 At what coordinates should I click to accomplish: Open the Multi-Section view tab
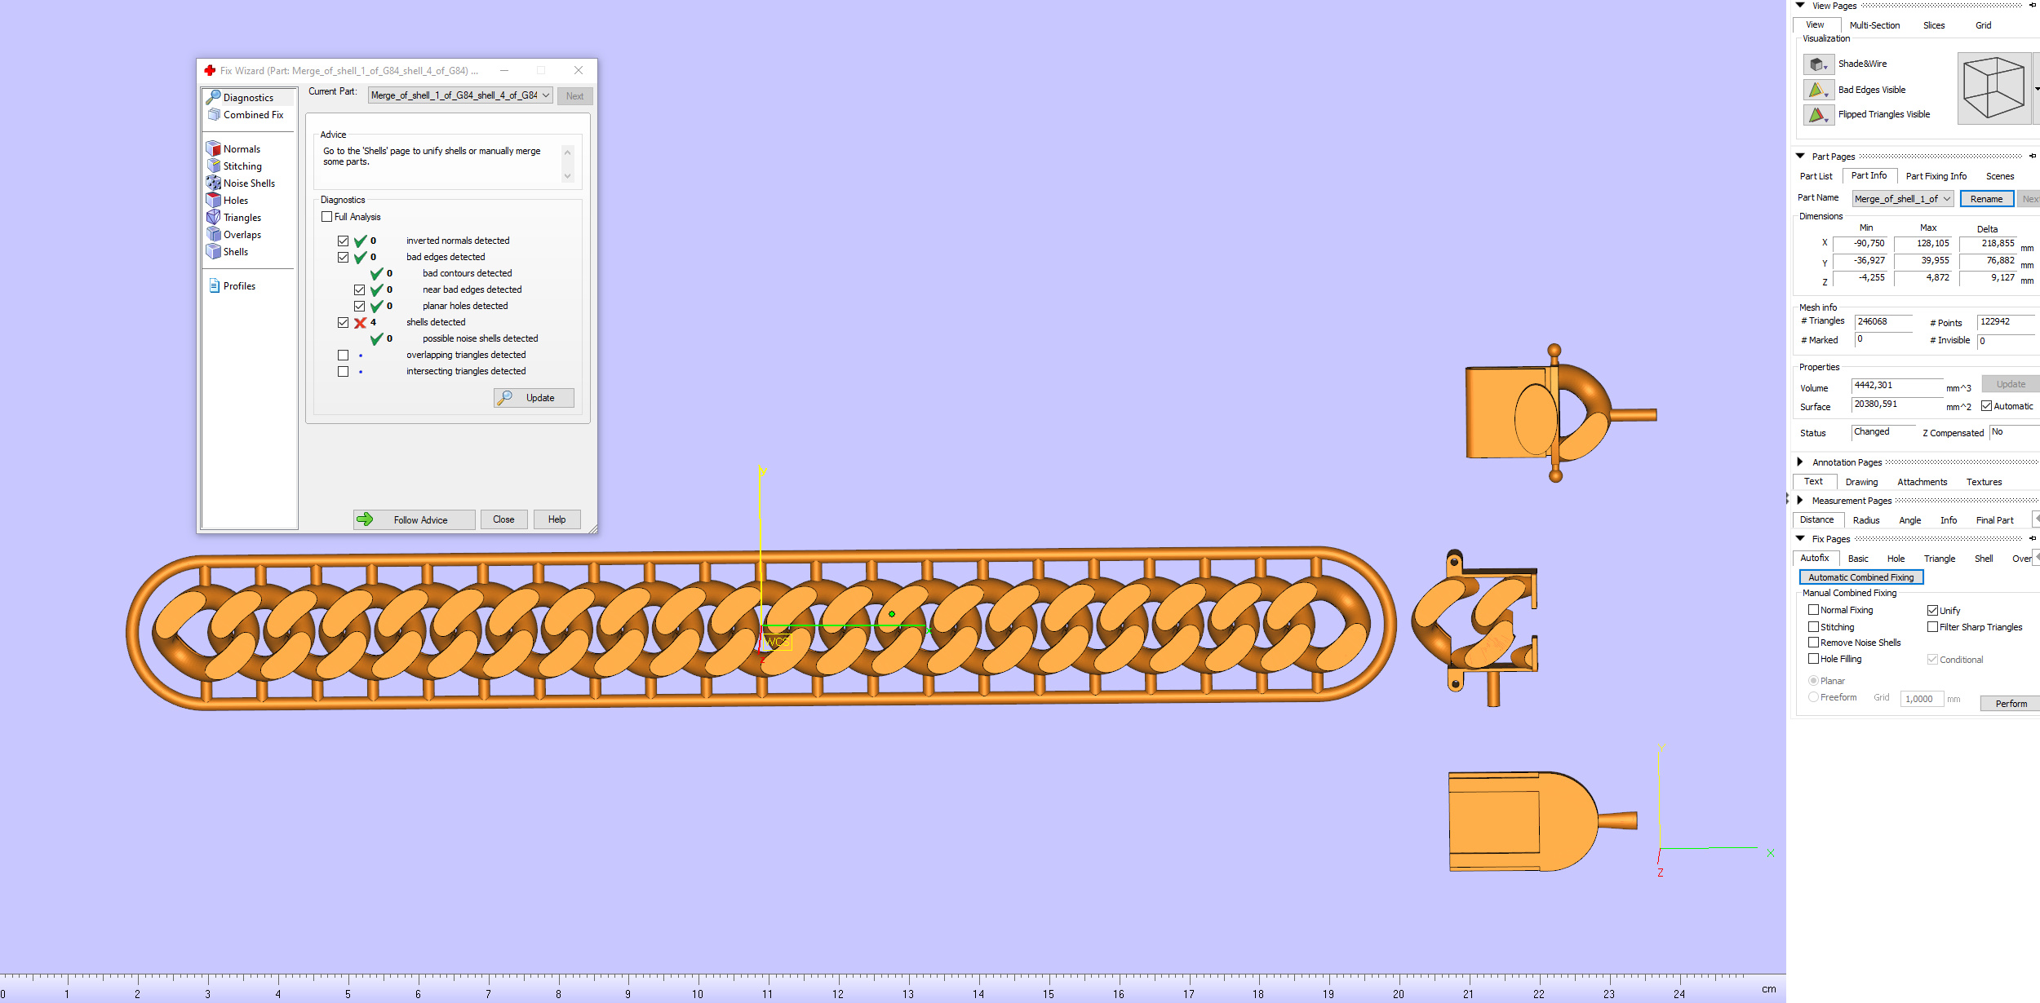pos(1874,25)
